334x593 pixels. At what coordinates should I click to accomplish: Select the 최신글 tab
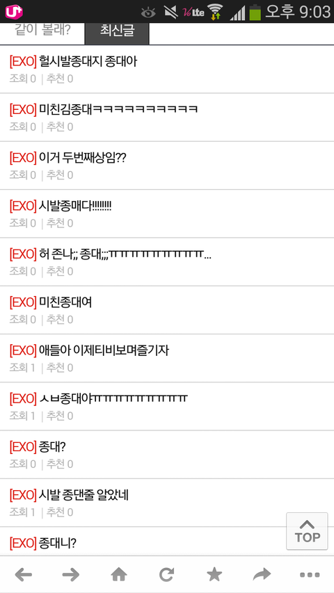(117, 31)
